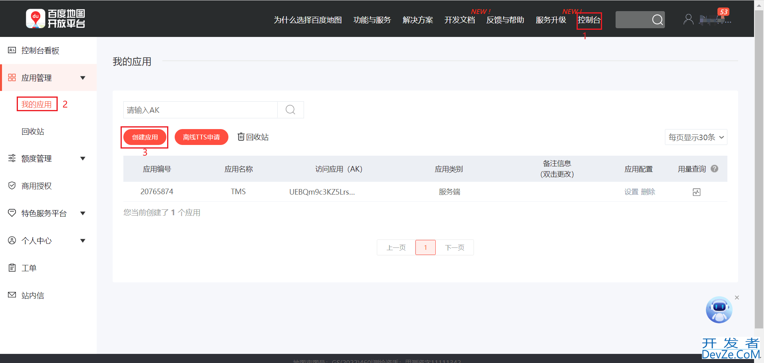
Task: Select page 1 in pagination
Action: coord(425,247)
